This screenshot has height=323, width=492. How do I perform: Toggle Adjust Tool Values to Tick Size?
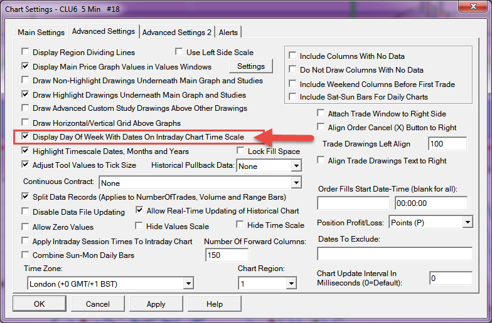click(25, 164)
